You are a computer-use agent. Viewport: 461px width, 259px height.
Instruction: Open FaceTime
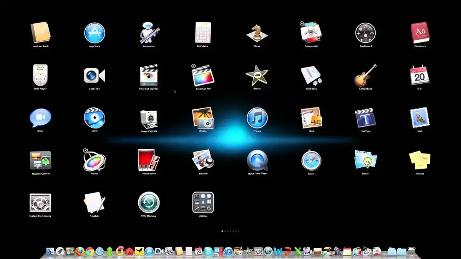click(x=95, y=76)
